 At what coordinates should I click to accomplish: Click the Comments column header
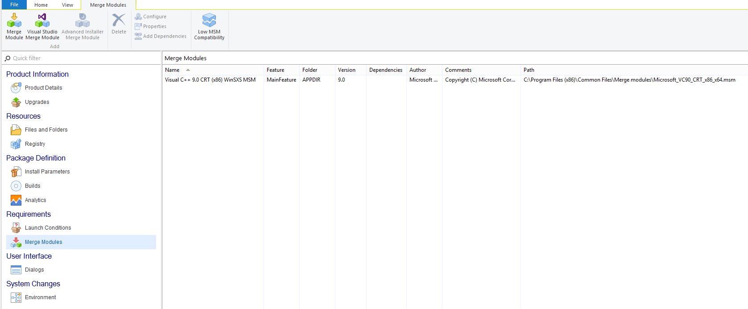[481, 70]
